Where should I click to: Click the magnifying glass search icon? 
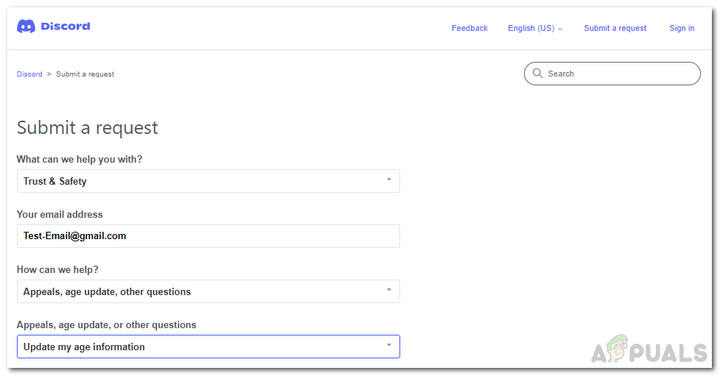[x=537, y=74]
